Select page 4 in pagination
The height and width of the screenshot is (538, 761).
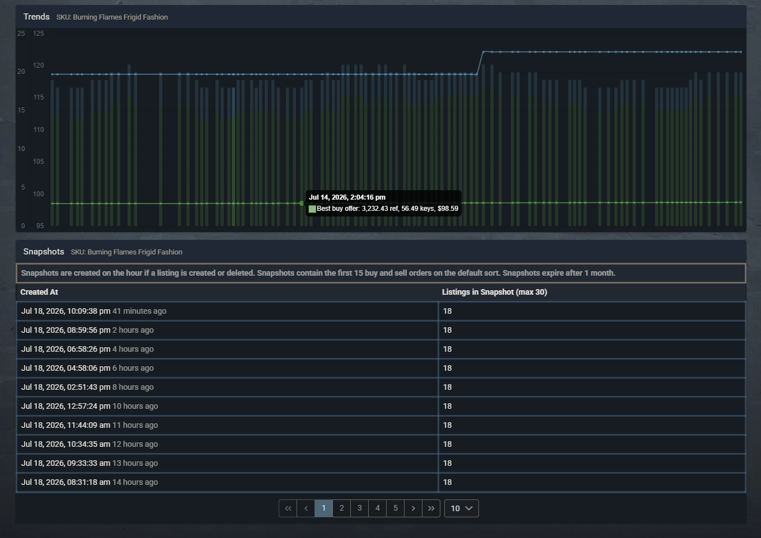[x=377, y=508]
